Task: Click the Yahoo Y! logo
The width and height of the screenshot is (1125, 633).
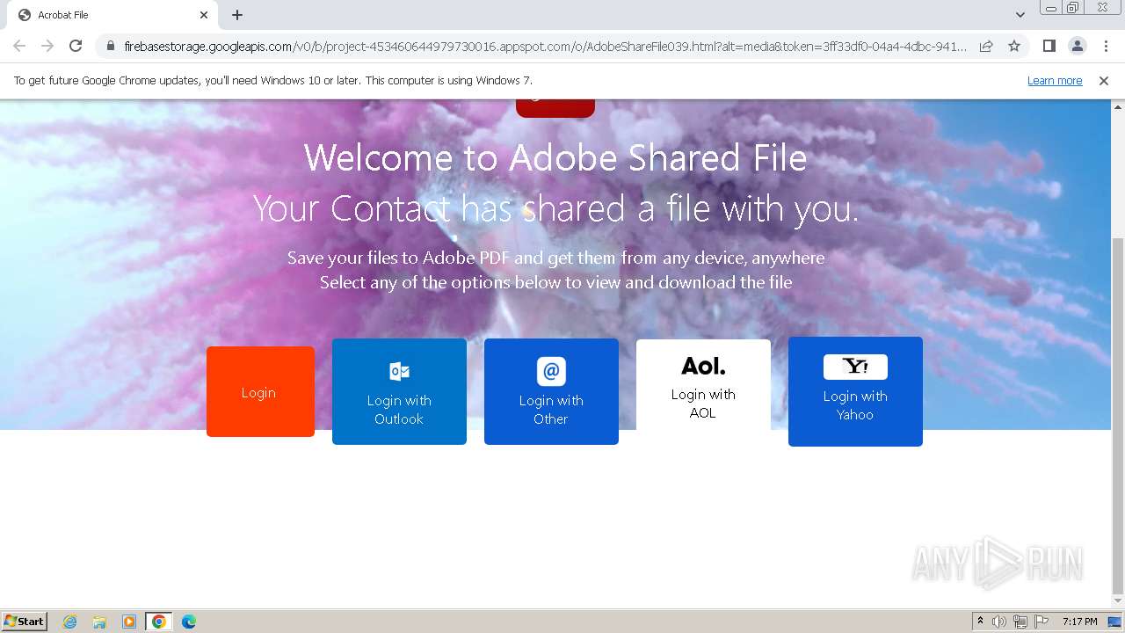Action: coord(855,367)
